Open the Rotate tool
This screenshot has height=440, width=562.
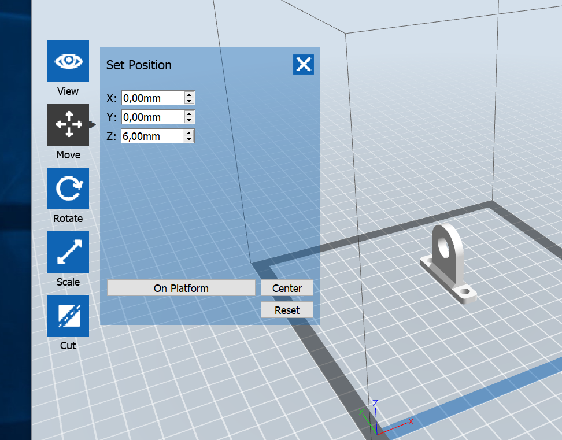pyautogui.click(x=68, y=188)
